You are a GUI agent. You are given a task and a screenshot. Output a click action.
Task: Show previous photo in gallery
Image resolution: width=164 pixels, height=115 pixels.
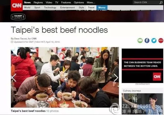(x=14, y=78)
